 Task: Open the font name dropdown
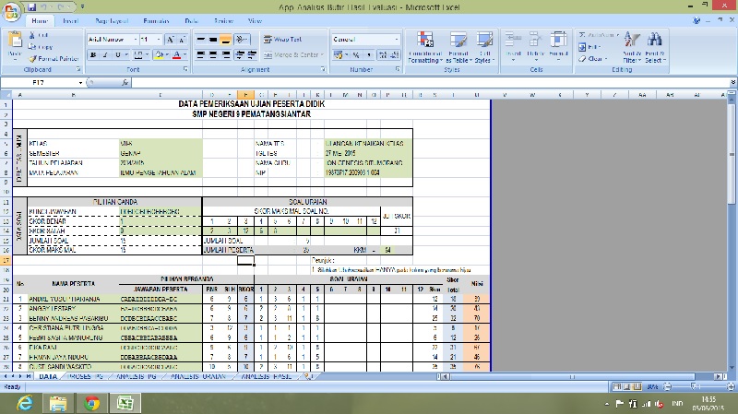point(136,40)
